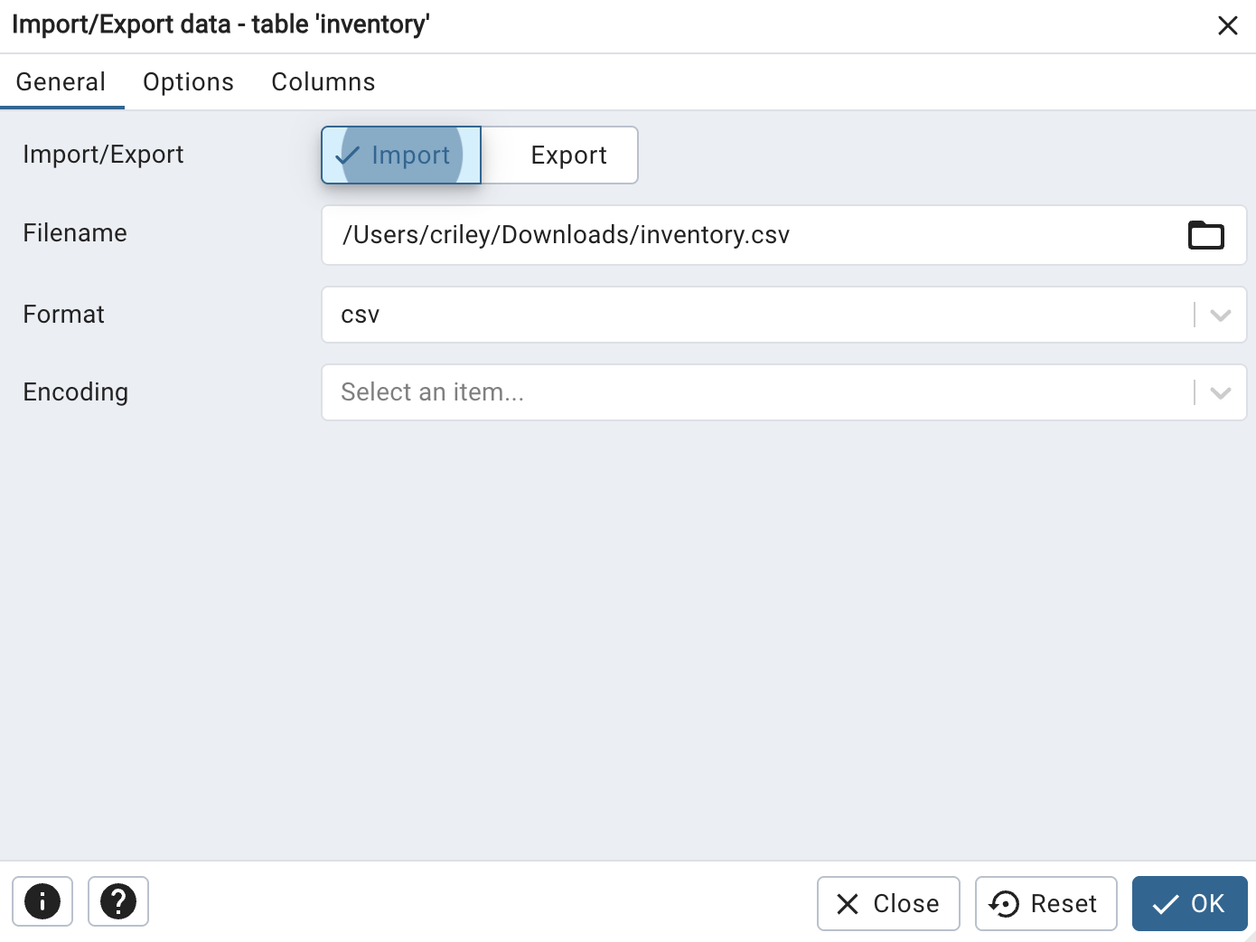Image resolution: width=1256 pixels, height=942 pixels.
Task: Expand the Format dropdown chevron
Action: (x=1221, y=315)
